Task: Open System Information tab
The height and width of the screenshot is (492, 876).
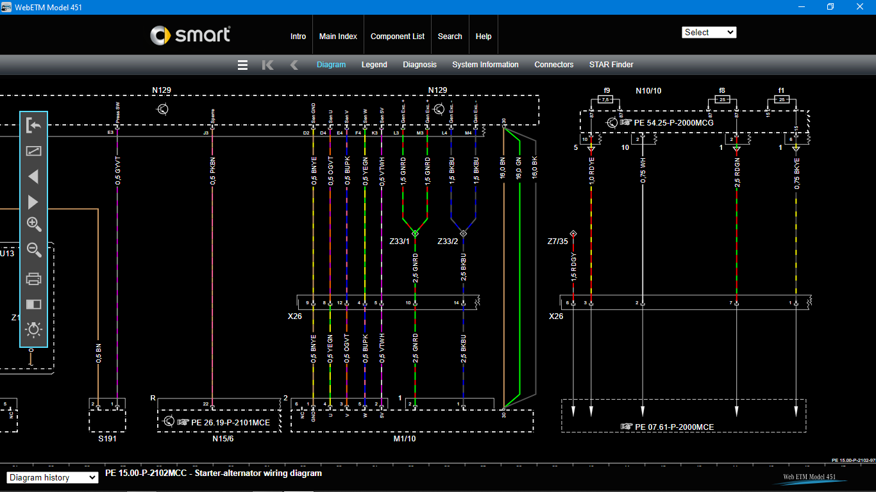Action: coord(485,65)
